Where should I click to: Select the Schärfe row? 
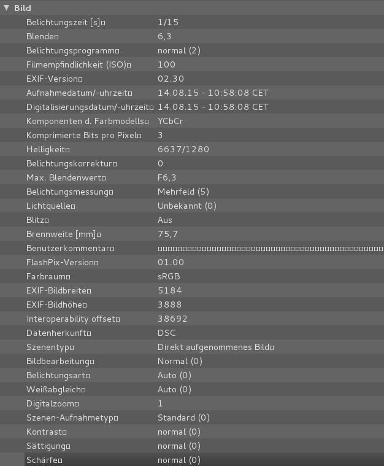click(44, 460)
